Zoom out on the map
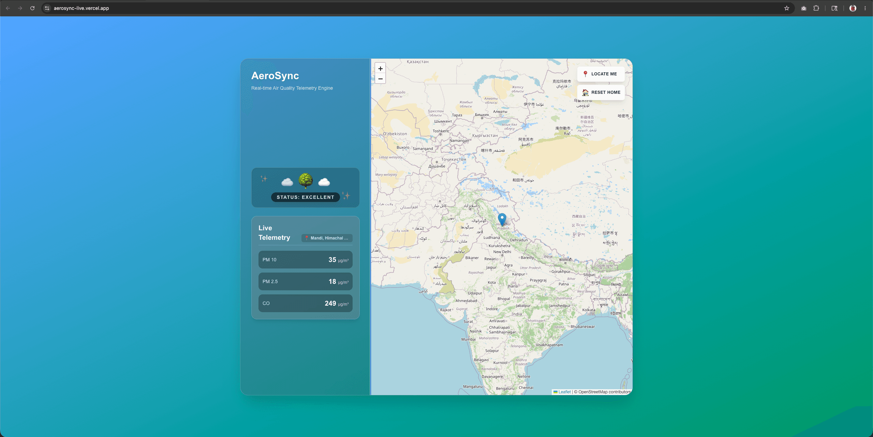Screen dimensions: 873x437 point(380,78)
